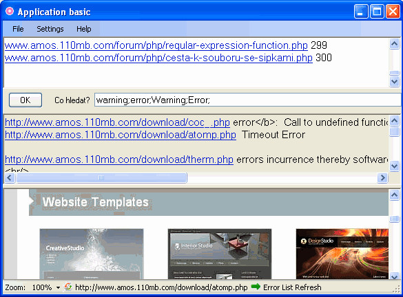The width and height of the screenshot is (403, 297).
Task: Open the Settings menu
Action: pos(50,29)
